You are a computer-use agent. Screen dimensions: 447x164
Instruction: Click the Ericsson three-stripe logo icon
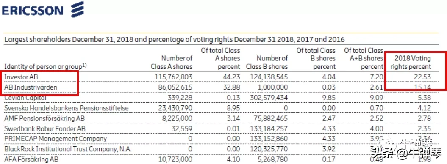pyautogui.click(x=77, y=9)
